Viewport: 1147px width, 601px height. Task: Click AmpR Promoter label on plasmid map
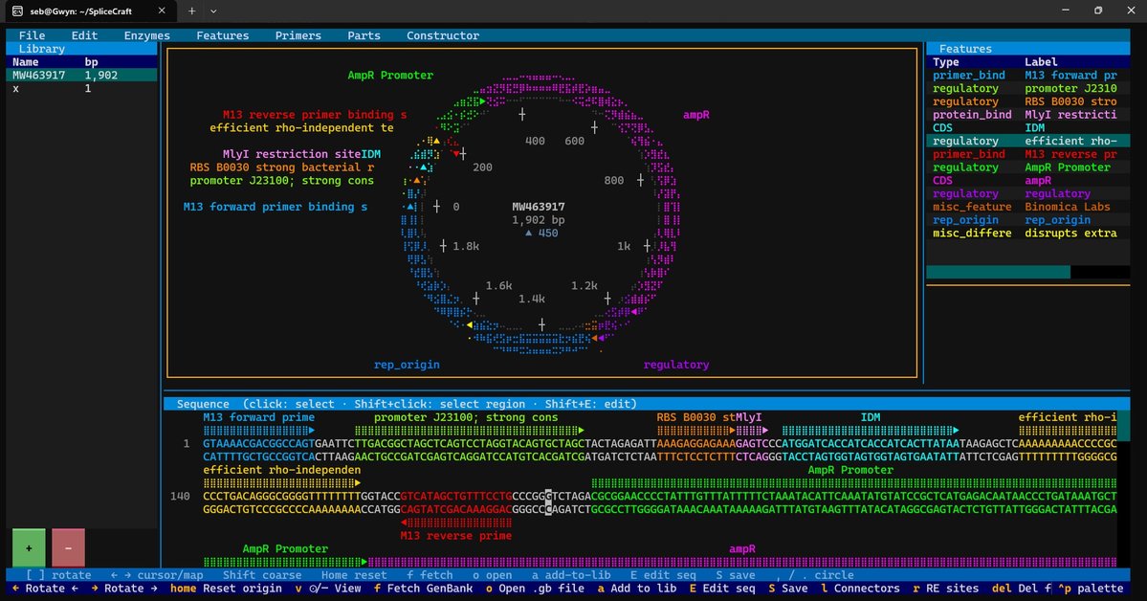(x=390, y=75)
